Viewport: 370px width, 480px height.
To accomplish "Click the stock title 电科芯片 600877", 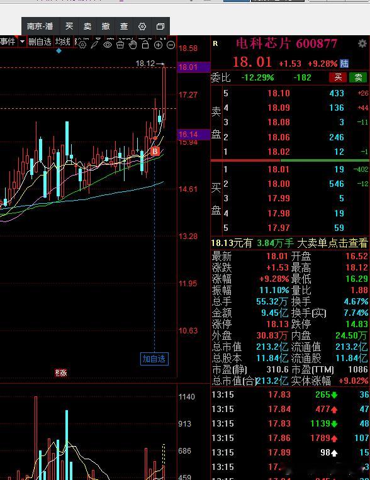I will click(x=286, y=43).
